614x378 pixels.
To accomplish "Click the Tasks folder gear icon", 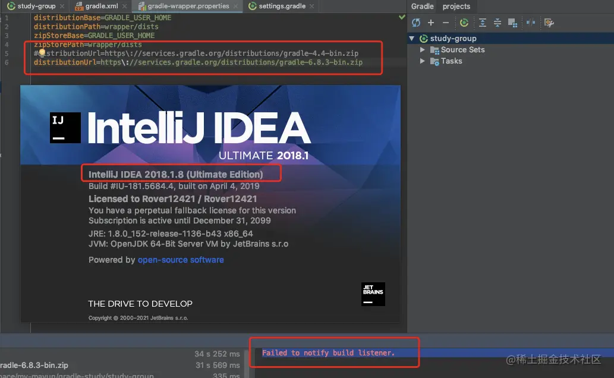I will (x=434, y=61).
